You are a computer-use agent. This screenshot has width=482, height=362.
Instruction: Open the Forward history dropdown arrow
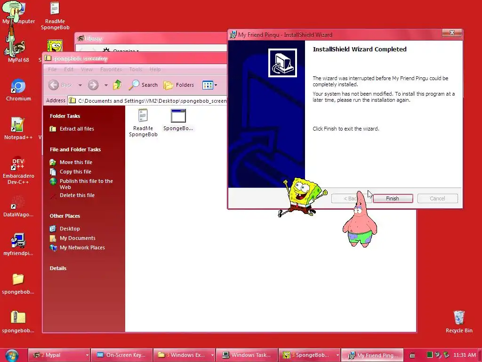(x=106, y=85)
